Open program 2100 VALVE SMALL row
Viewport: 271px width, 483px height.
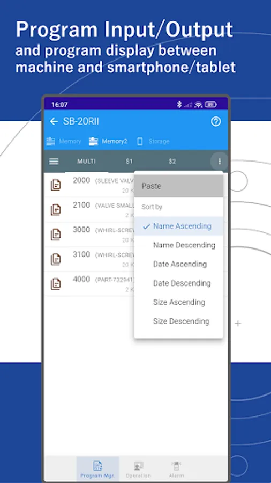pos(89,210)
